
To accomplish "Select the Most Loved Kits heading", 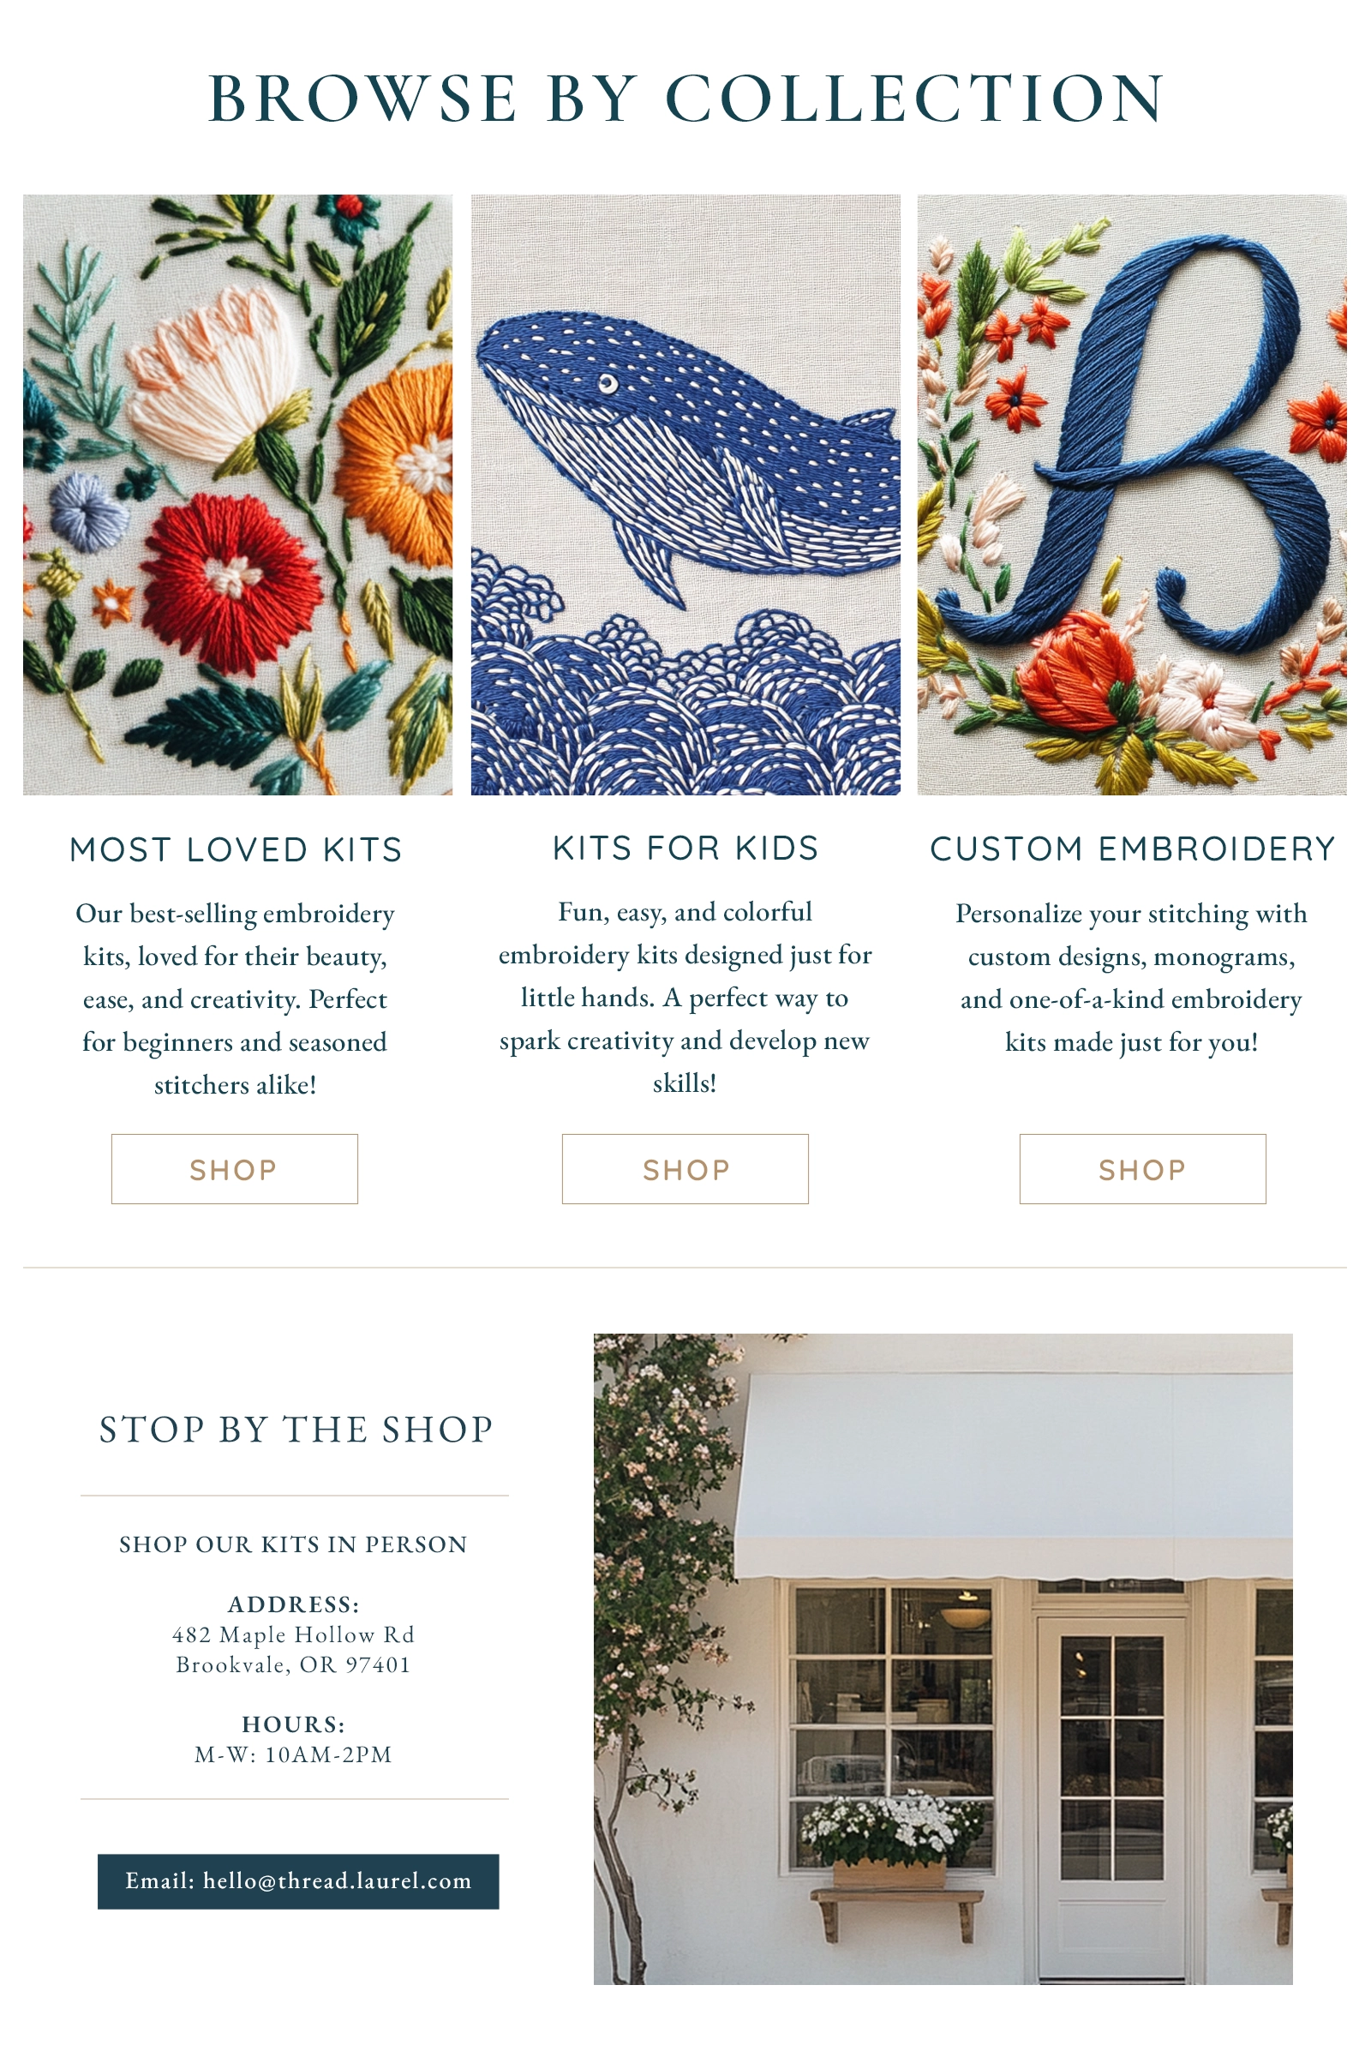I will point(236,849).
